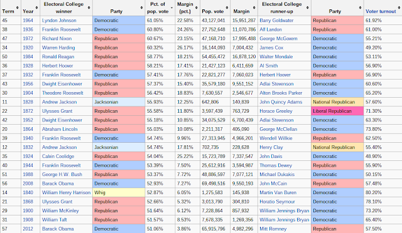Sort by Pop. vote column arrows

[227, 8]
